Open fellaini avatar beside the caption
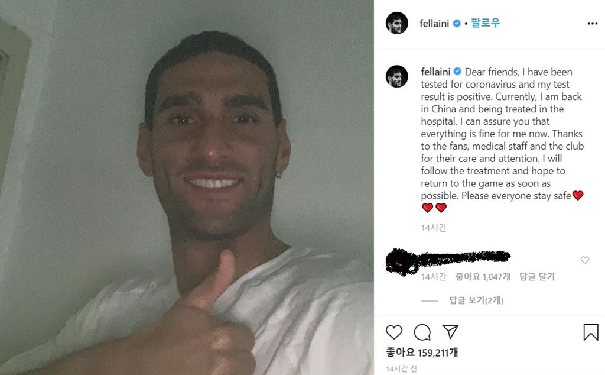 pos(396,76)
